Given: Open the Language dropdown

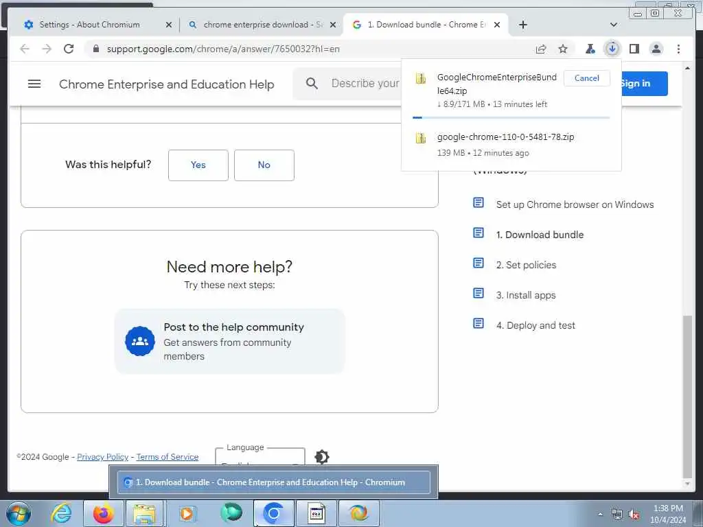Looking at the screenshot, I should (260, 457).
